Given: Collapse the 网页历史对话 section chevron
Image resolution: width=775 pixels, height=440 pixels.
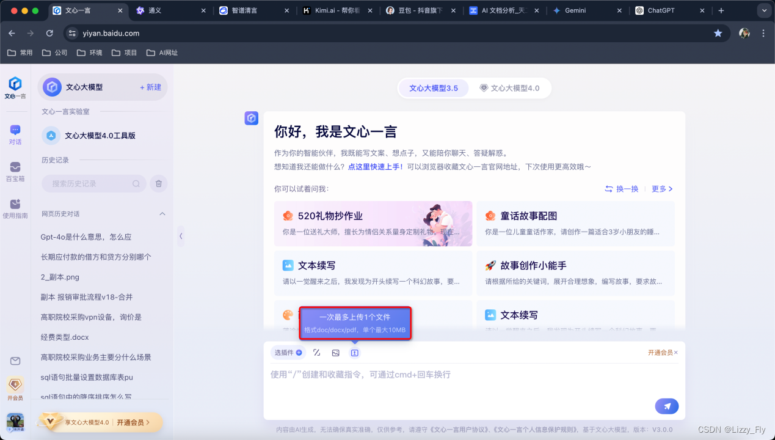Looking at the screenshot, I should point(162,214).
